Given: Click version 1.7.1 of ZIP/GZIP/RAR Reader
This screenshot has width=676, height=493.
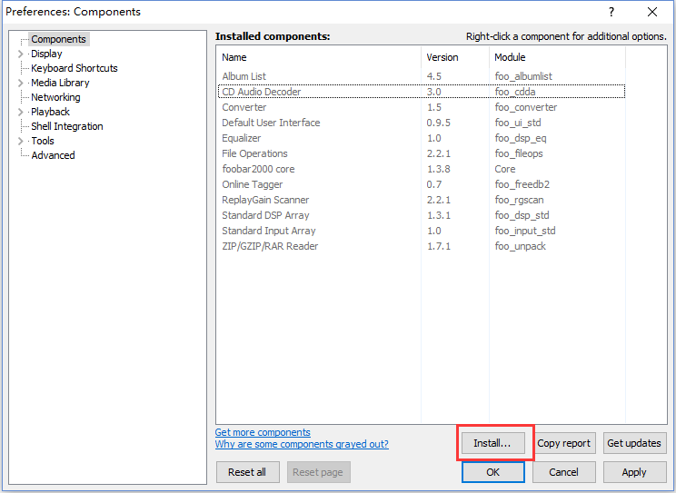Looking at the screenshot, I should pos(439,247).
